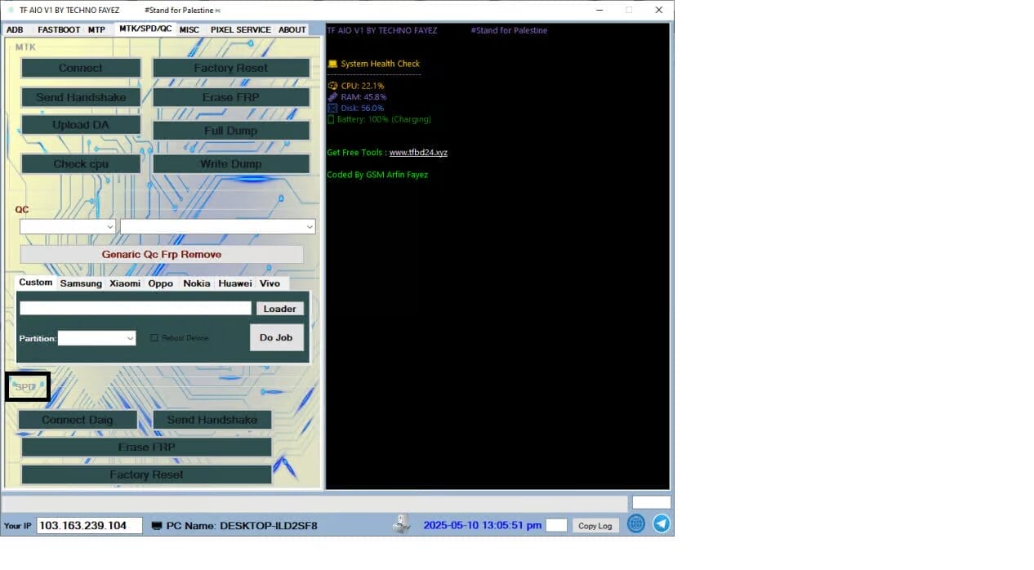Viewport: 1034px width, 570px height.
Task: Click the Full Dump button
Action: tap(231, 131)
